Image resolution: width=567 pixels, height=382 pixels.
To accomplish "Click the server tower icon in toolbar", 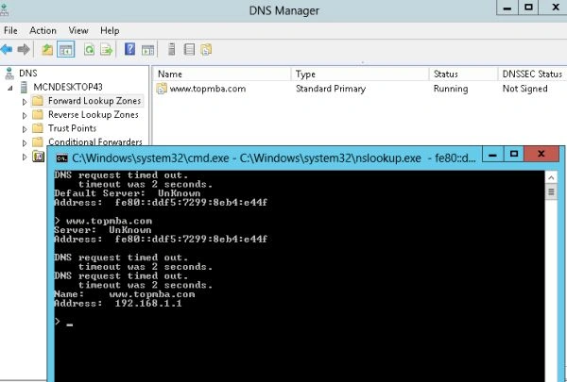I will pyautogui.click(x=172, y=49).
